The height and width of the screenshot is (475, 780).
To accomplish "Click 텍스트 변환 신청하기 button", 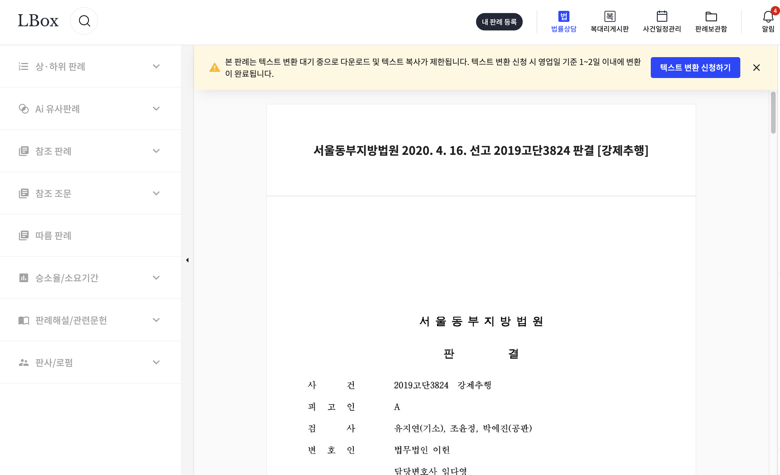I will (x=695, y=68).
